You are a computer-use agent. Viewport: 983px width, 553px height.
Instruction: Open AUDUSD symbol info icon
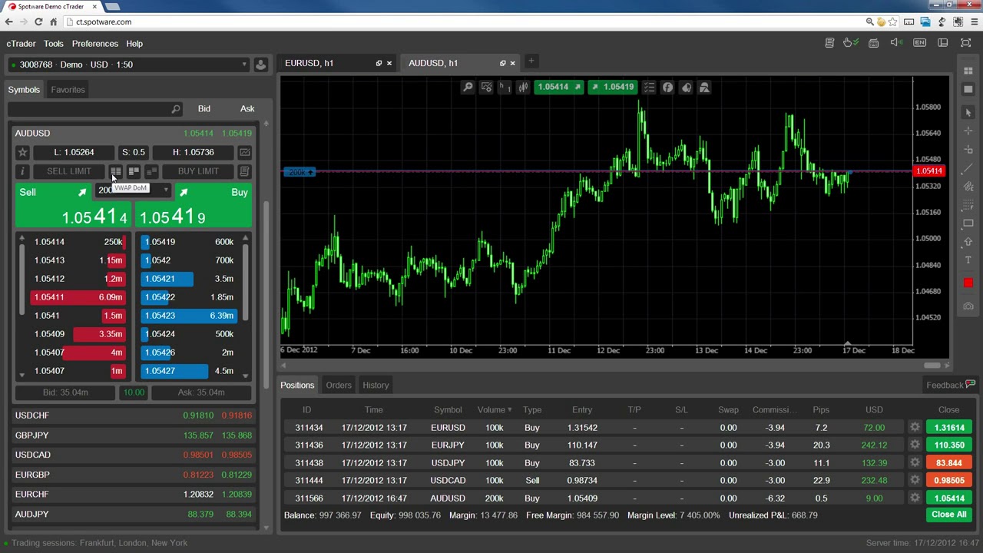click(x=22, y=171)
